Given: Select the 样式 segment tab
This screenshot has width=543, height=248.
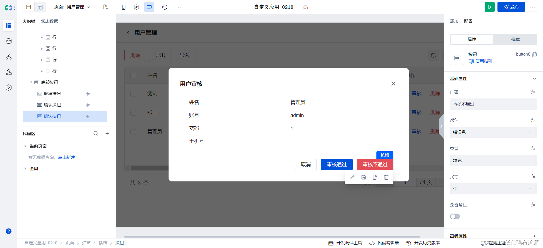Looking at the screenshot, I should [x=515, y=39].
